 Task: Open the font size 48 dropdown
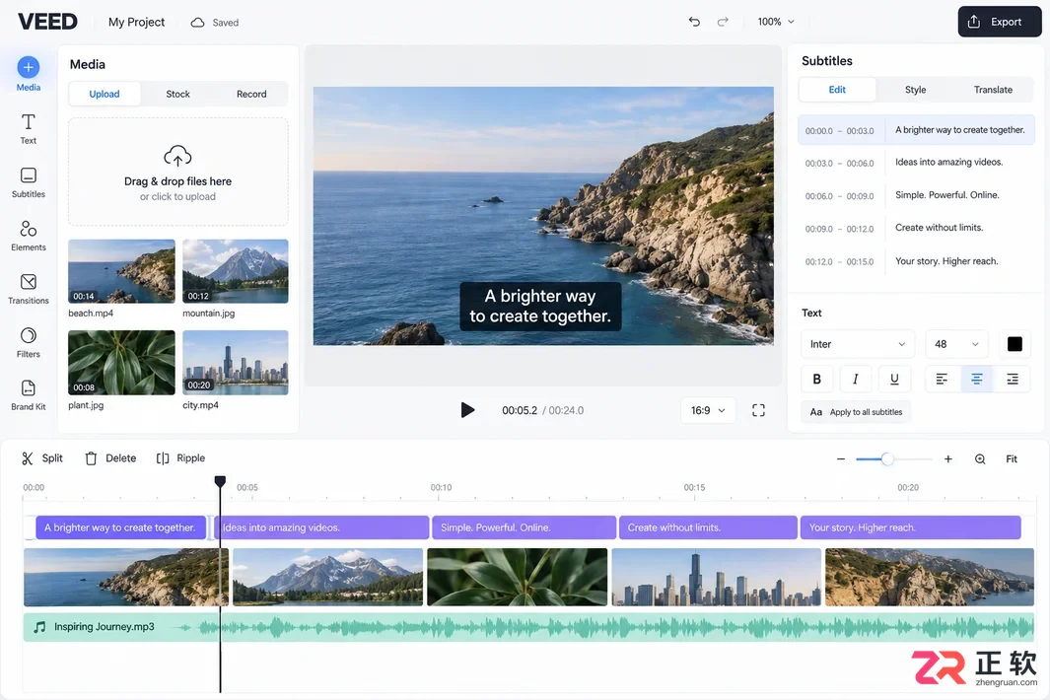pyautogui.click(x=955, y=344)
